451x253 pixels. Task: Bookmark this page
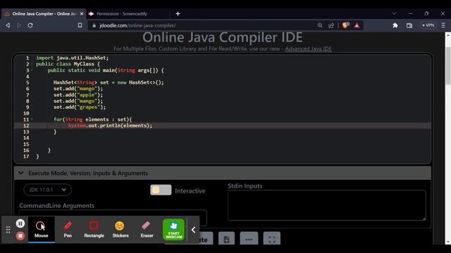click(x=80, y=25)
